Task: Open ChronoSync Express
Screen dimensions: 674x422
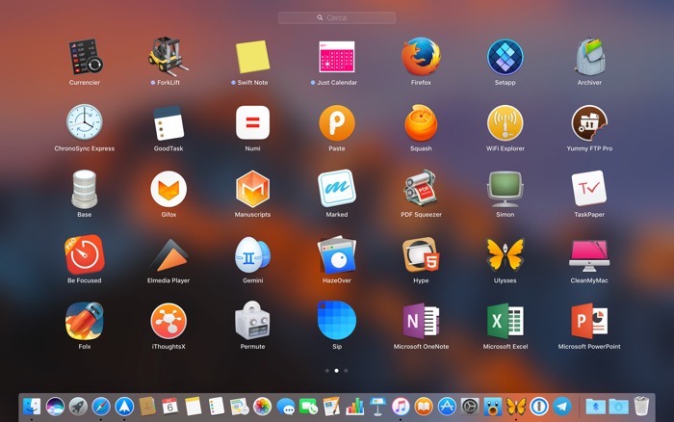Action: (85, 122)
